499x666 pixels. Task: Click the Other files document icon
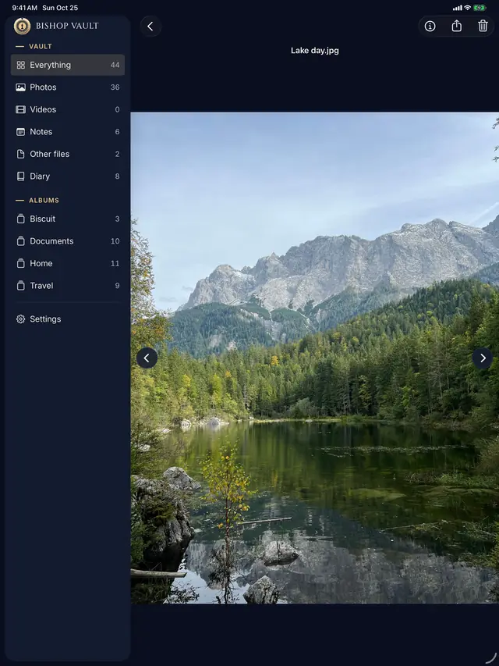pyautogui.click(x=20, y=154)
